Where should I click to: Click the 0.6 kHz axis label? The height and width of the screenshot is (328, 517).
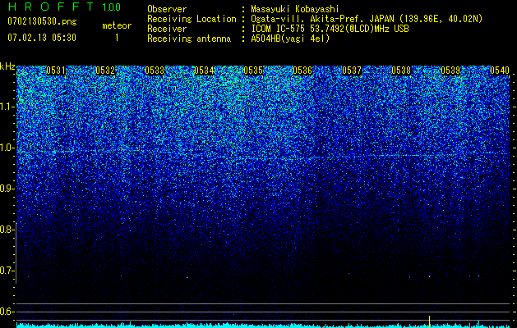pyautogui.click(x=7, y=312)
